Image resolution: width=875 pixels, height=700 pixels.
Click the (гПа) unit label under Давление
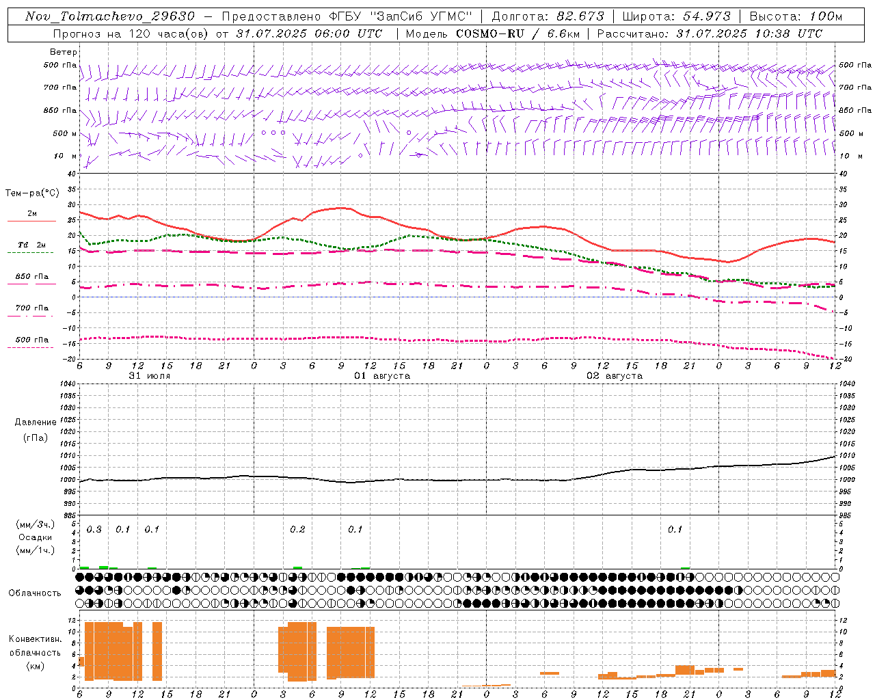(36, 437)
